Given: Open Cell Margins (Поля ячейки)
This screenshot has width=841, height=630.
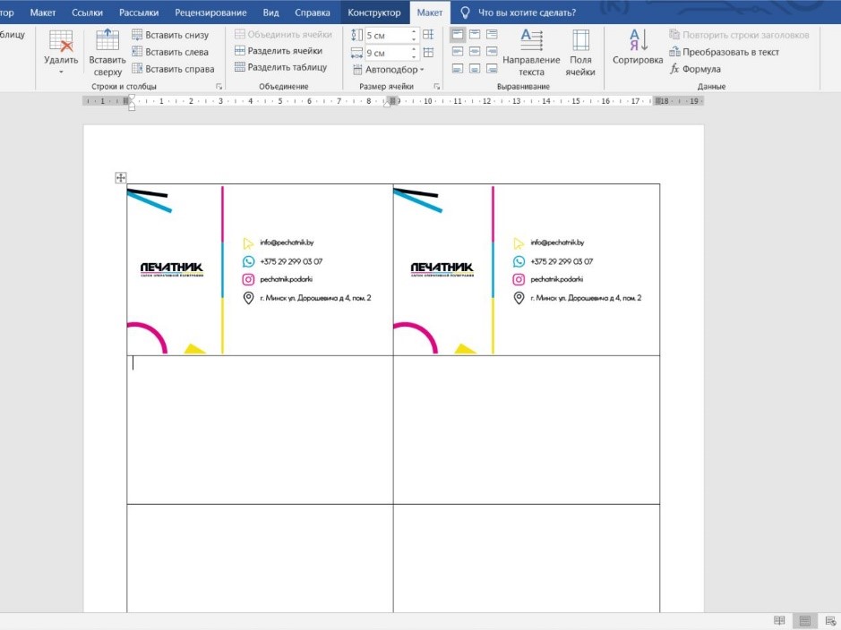Looking at the screenshot, I should [x=580, y=52].
